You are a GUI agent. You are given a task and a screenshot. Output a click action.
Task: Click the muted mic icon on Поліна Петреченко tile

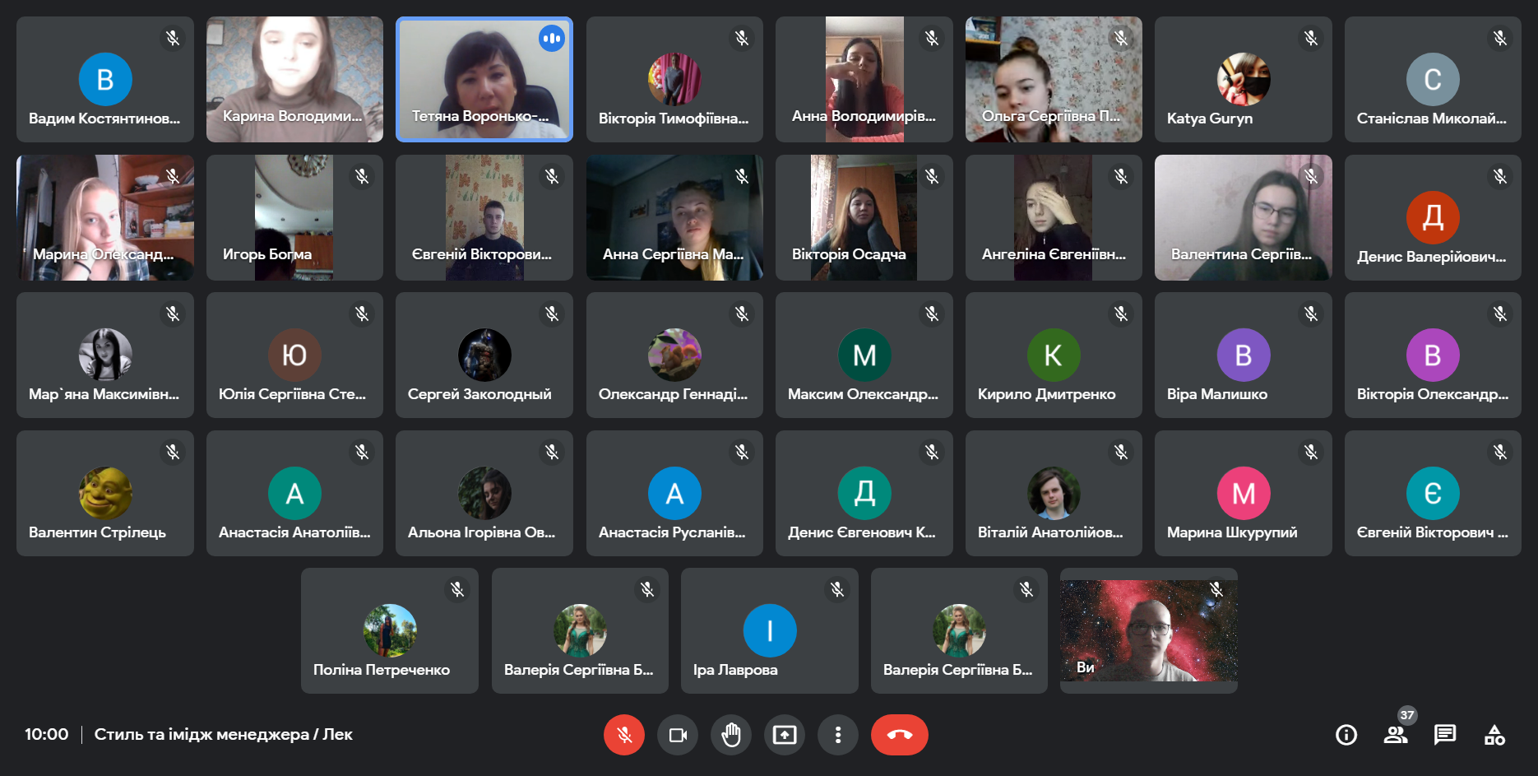457,589
